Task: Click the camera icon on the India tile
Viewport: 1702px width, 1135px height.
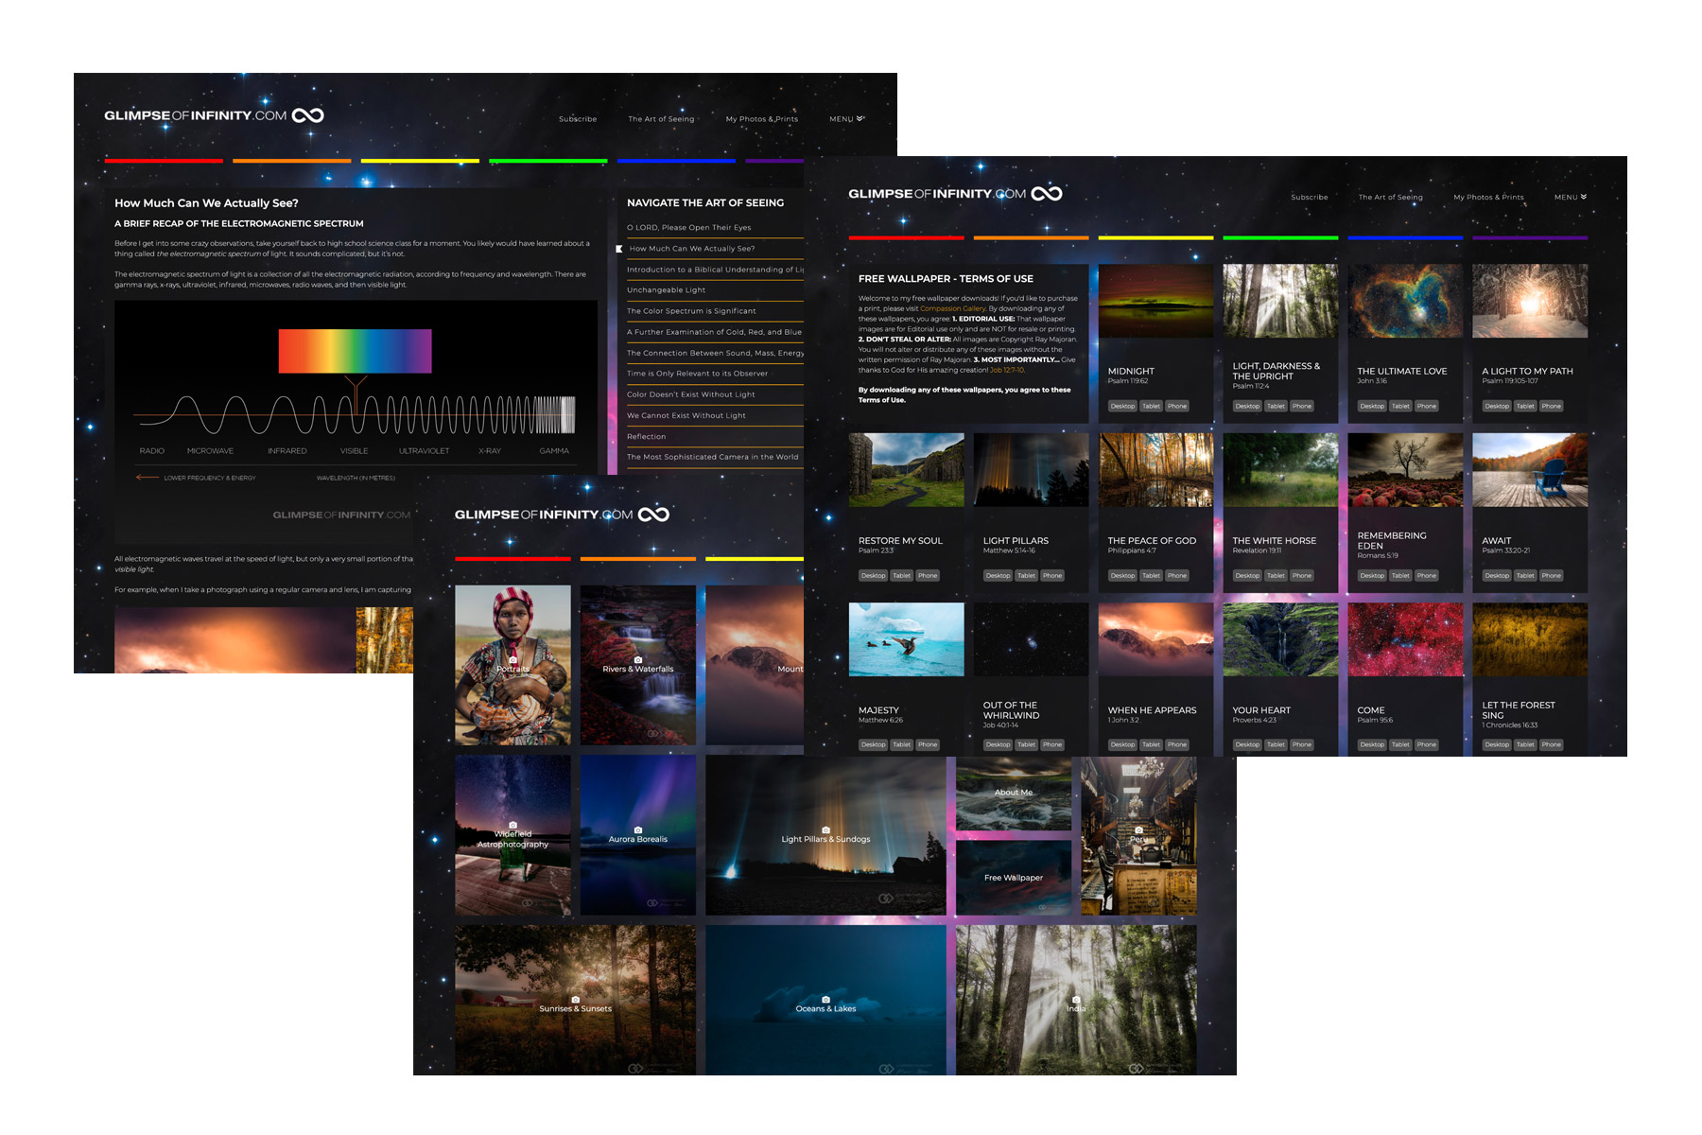Action: pyautogui.click(x=1076, y=999)
